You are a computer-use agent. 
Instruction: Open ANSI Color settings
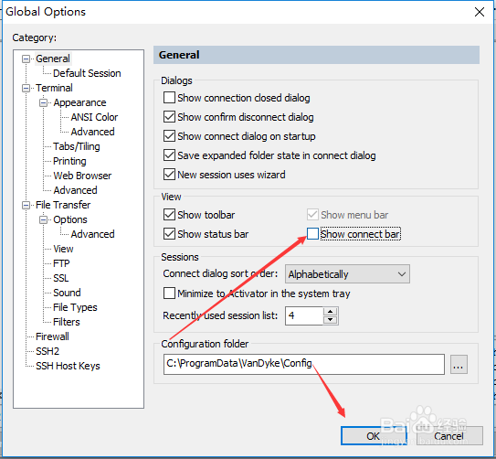point(94,117)
